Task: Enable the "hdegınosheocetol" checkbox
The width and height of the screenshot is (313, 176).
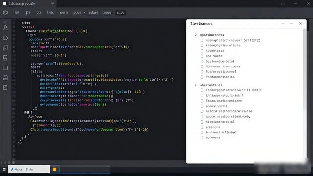Action: pyautogui.click(x=202, y=122)
